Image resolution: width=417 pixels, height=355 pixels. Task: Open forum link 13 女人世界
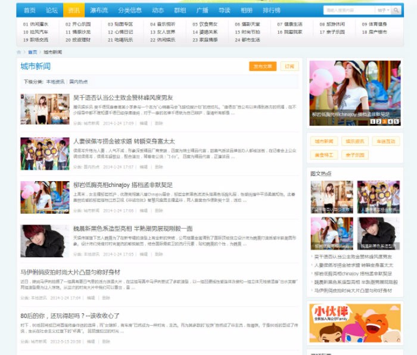coord(163,32)
